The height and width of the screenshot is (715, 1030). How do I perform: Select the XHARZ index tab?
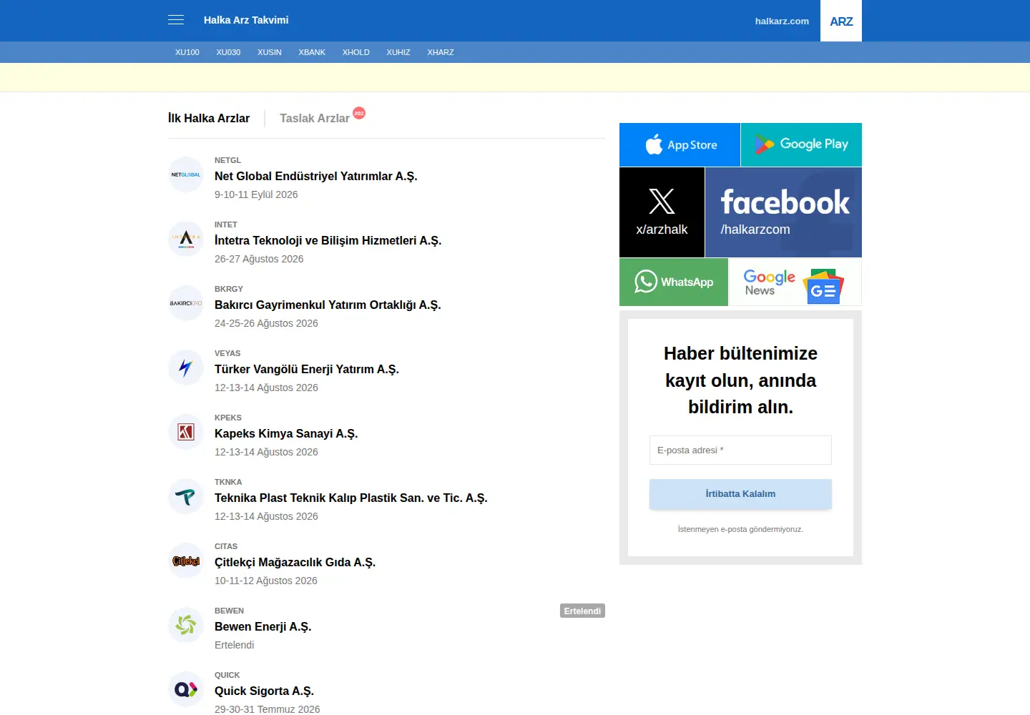441,52
